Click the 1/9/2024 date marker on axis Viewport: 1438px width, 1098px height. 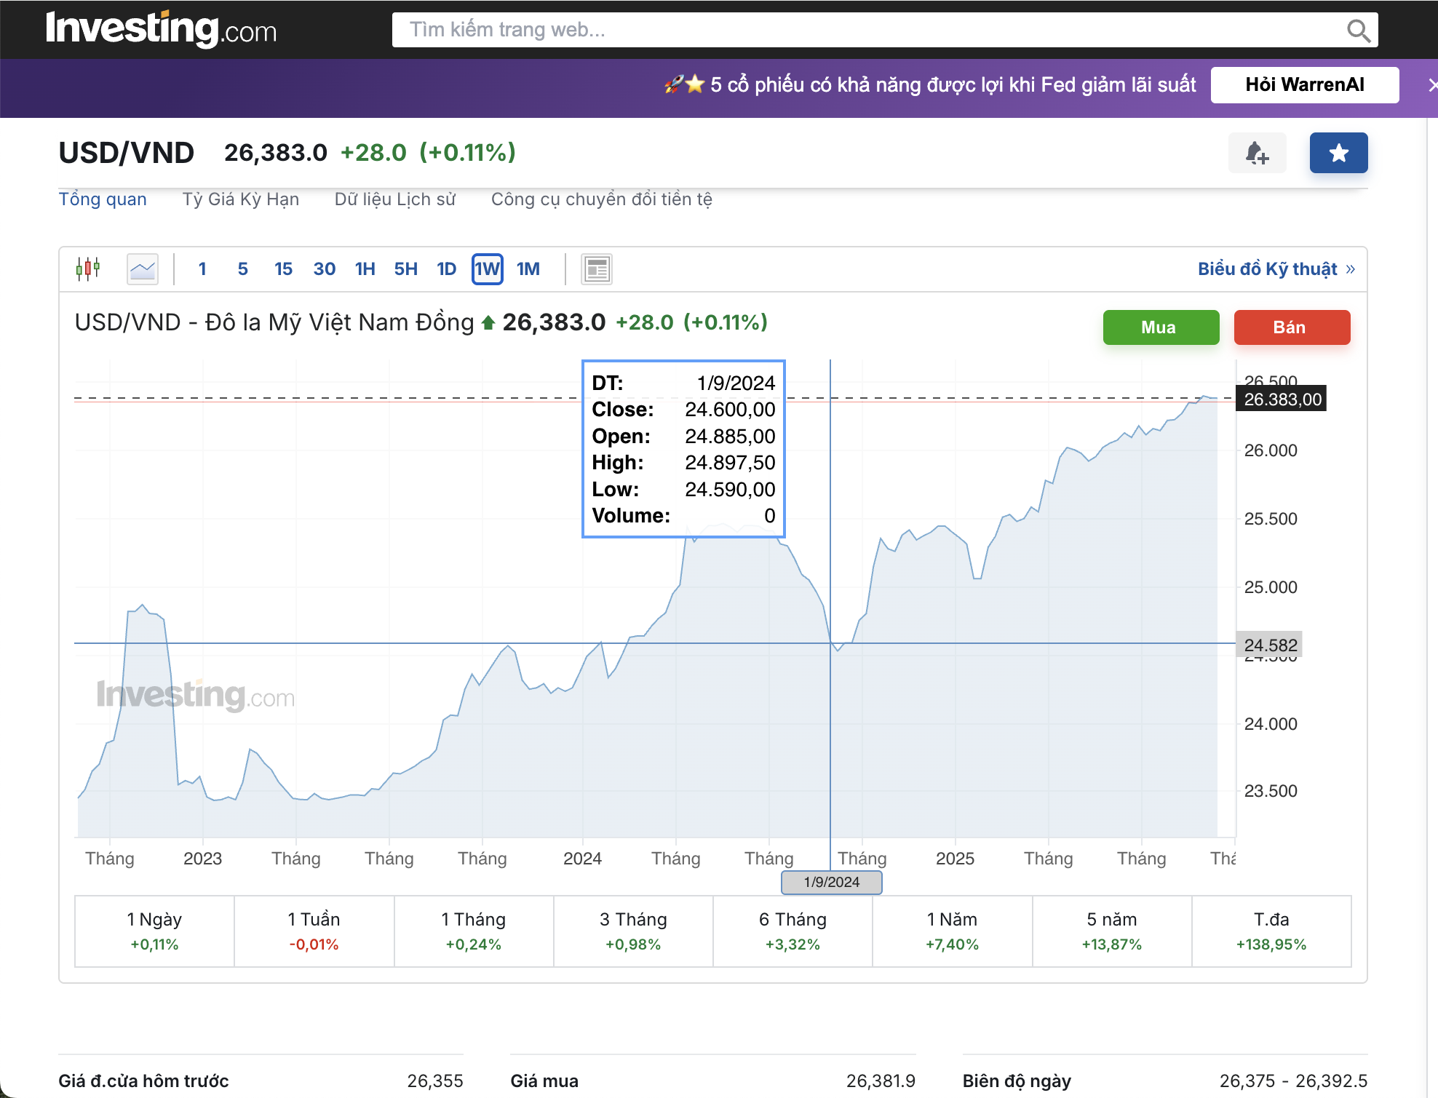pyautogui.click(x=831, y=882)
